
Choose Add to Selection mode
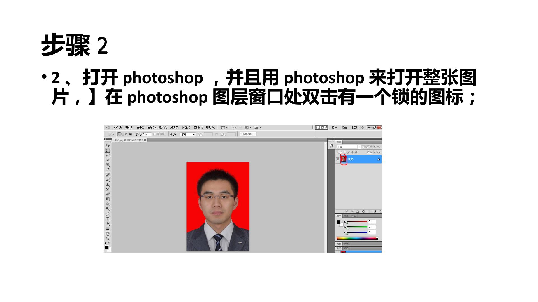pos(123,134)
